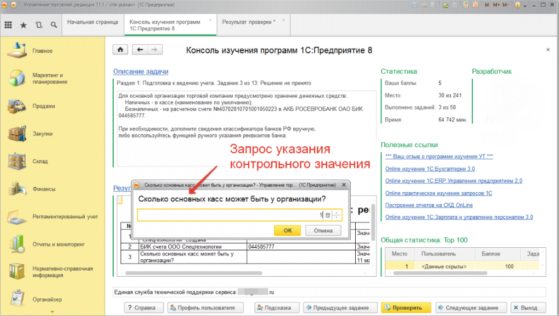This screenshot has width=559, height=316.
Task: Go forward with right arrow button
Action: 154,50
